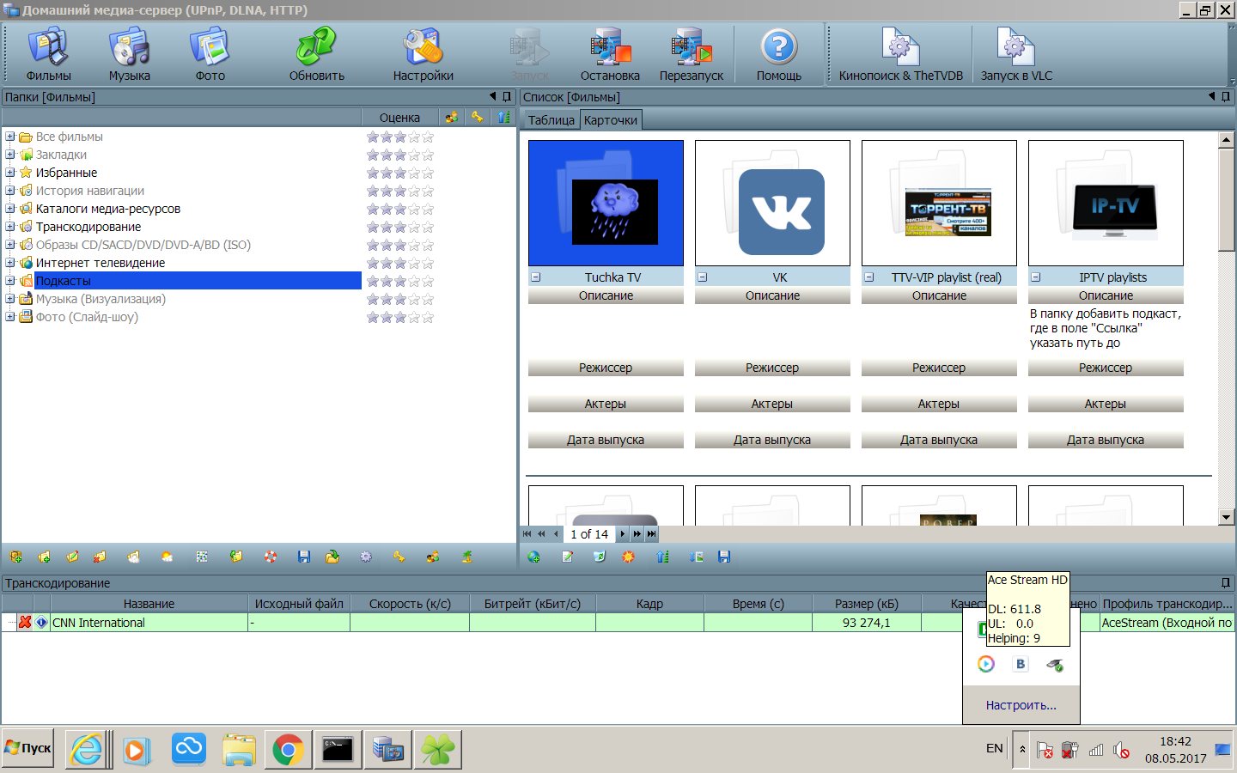Switch to the Карточки tab
Viewport: 1237px width, 773px height.
611,120
